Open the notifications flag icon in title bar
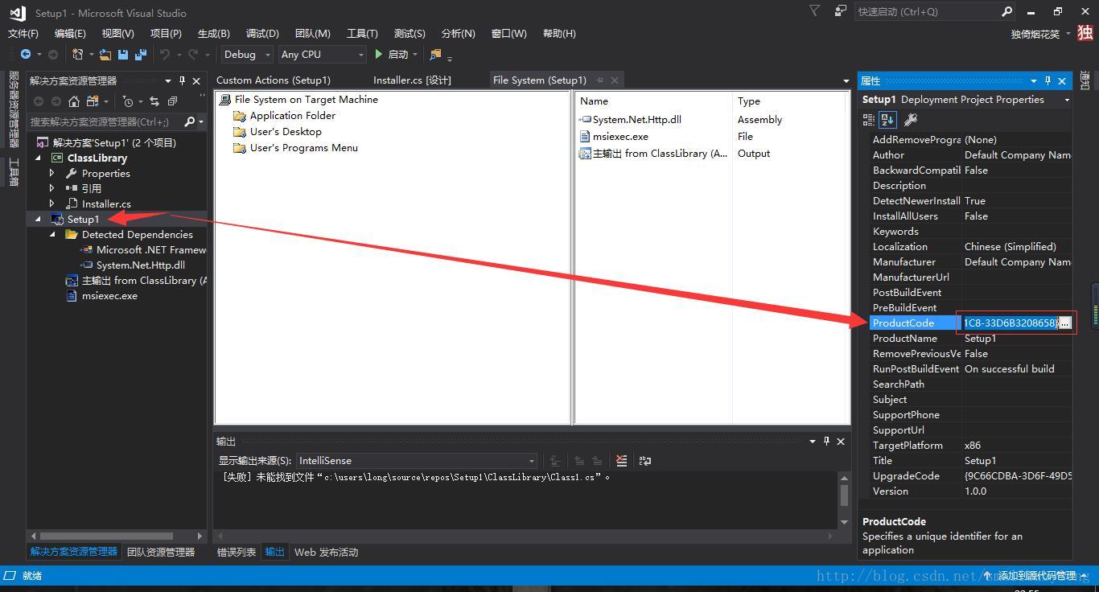Screen dimensions: 1099x592 click(815, 11)
